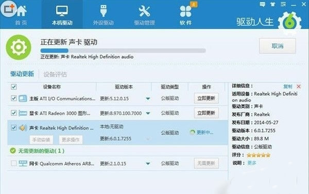The width and height of the screenshot is (309, 194).
Task: Open the 软件 clover tab
Action: pos(185,15)
